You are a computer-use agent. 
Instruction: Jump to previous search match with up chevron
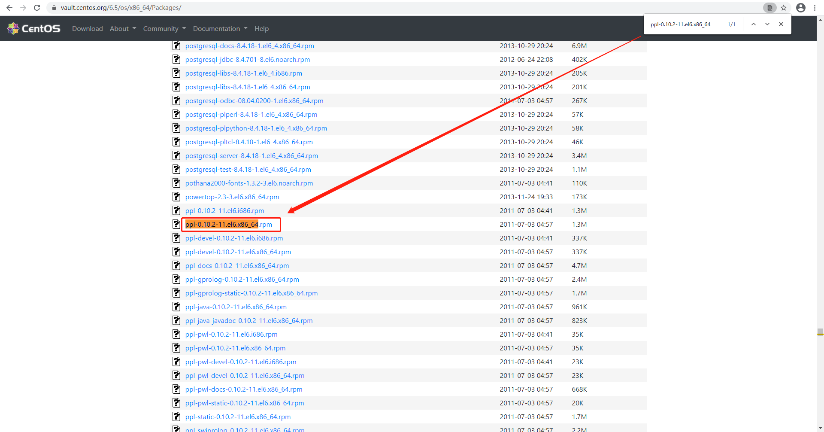tap(753, 24)
